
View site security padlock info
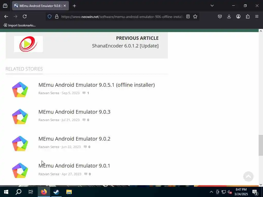(57, 16)
